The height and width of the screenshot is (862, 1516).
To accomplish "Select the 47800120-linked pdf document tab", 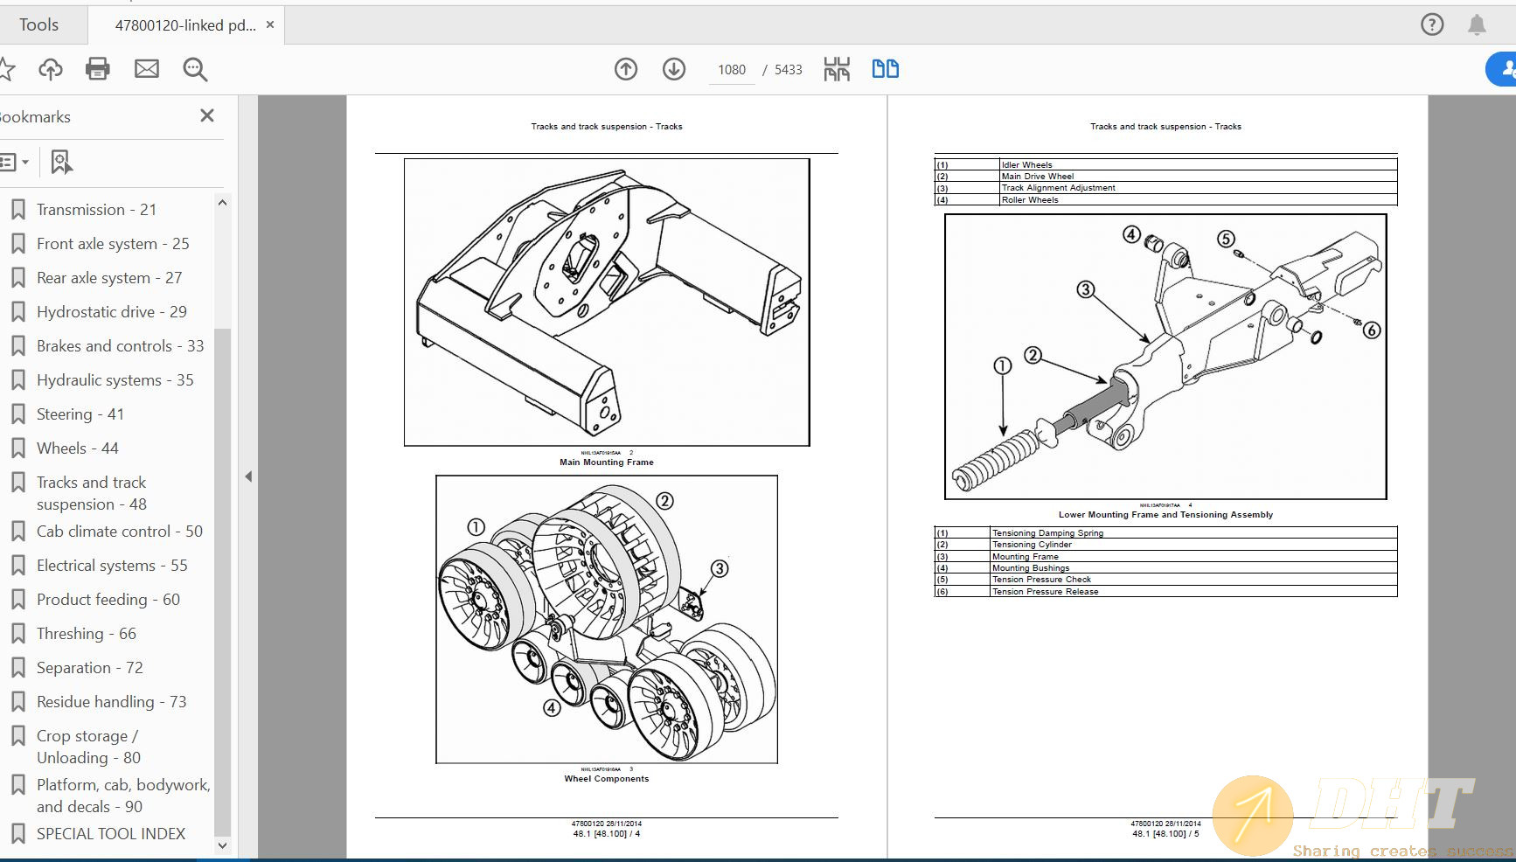I will tap(185, 25).
